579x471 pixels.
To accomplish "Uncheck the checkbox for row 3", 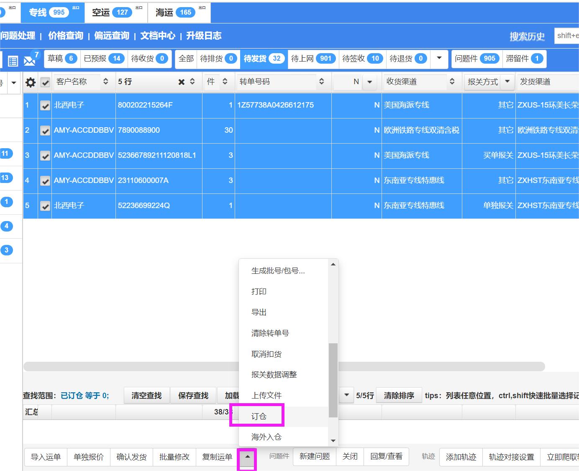I will [45, 156].
